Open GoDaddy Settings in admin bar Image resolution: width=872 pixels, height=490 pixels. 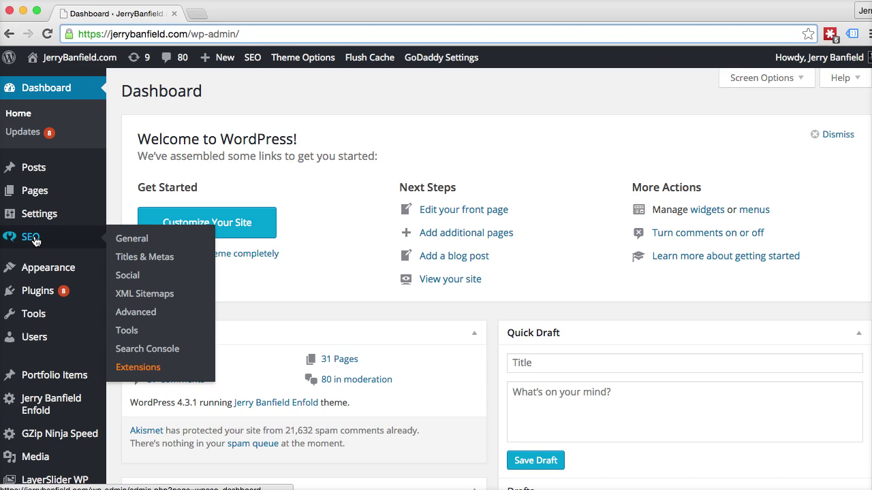pyautogui.click(x=441, y=57)
